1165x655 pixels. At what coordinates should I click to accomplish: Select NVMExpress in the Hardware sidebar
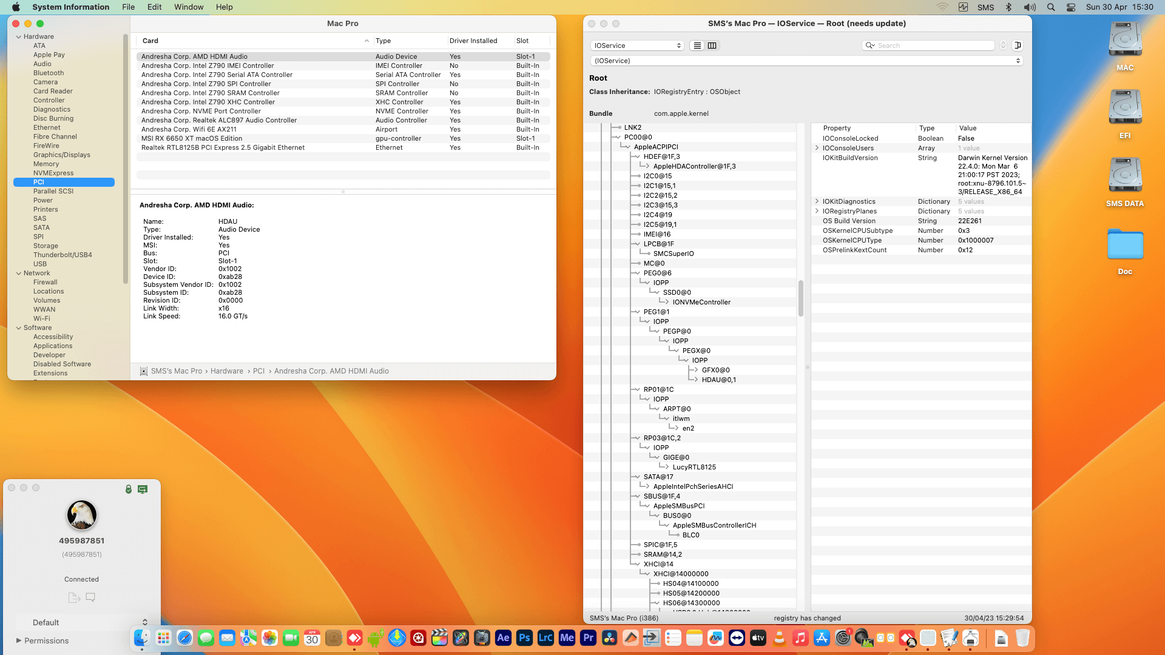[53, 173]
